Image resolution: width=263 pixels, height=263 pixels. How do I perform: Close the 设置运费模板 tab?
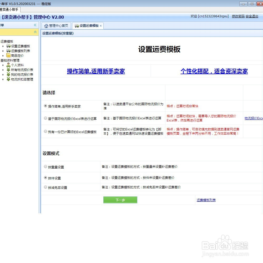tap(101, 26)
